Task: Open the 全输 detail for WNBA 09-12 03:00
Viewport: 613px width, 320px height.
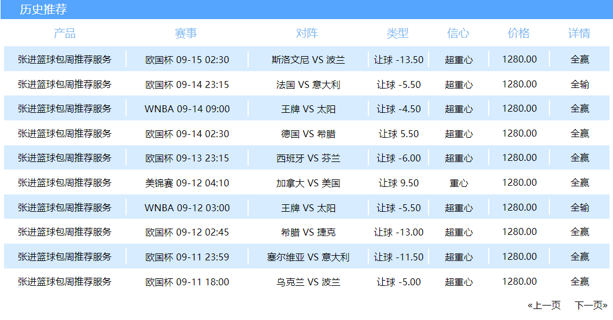Action: click(x=579, y=208)
